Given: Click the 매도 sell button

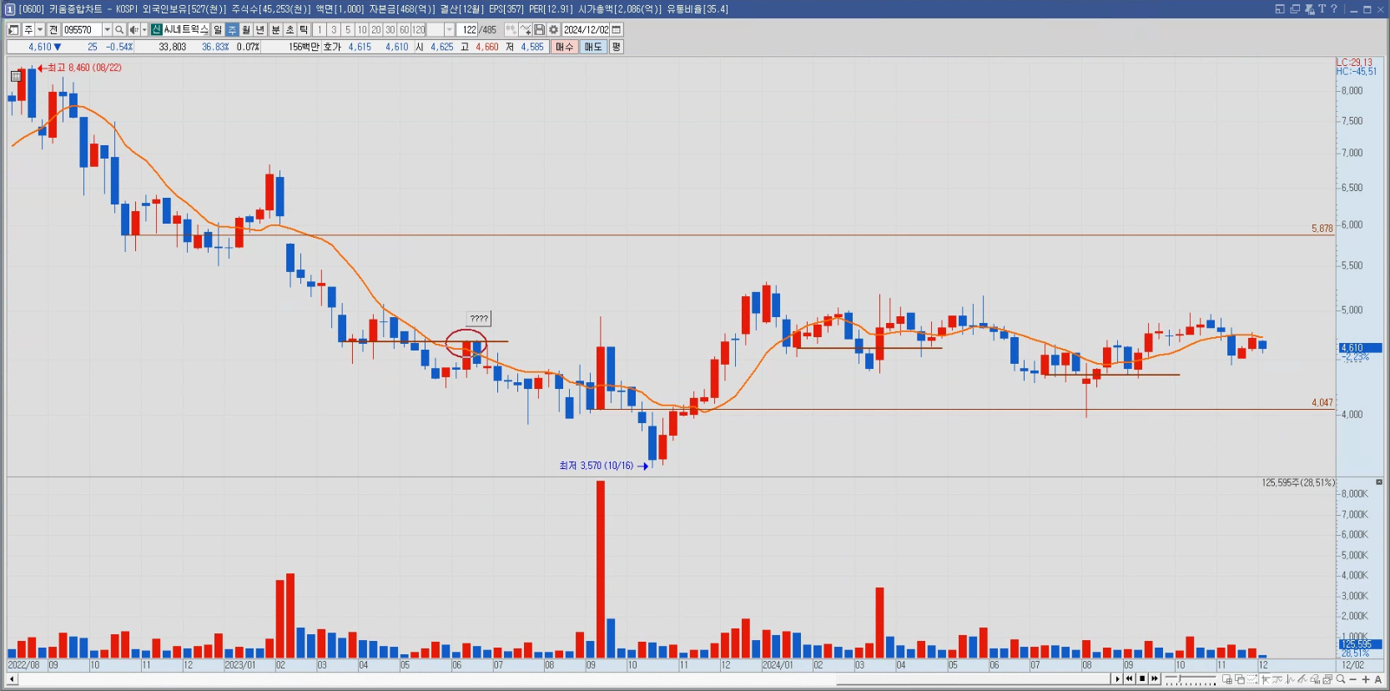Looking at the screenshot, I should coord(593,47).
